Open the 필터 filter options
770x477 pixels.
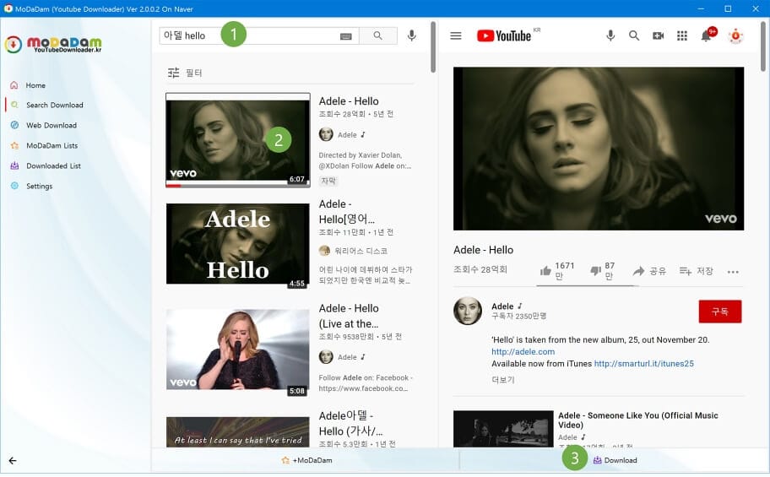coord(185,73)
